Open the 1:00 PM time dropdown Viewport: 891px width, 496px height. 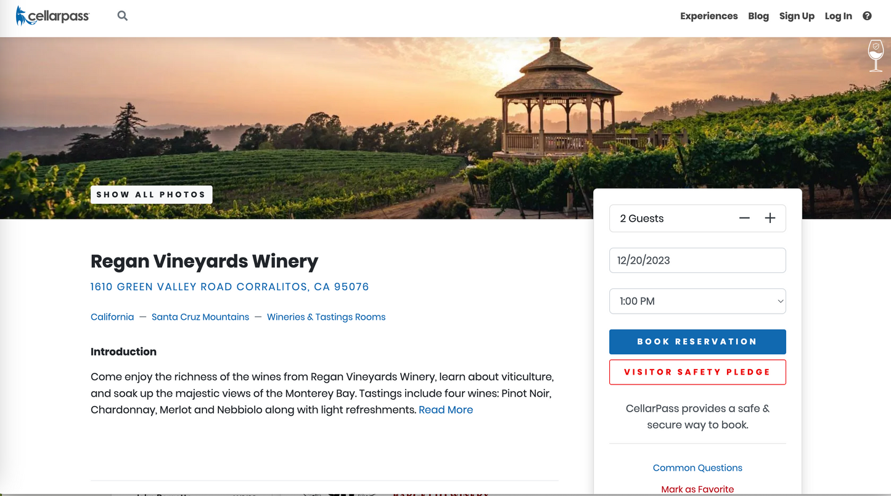[697, 301]
